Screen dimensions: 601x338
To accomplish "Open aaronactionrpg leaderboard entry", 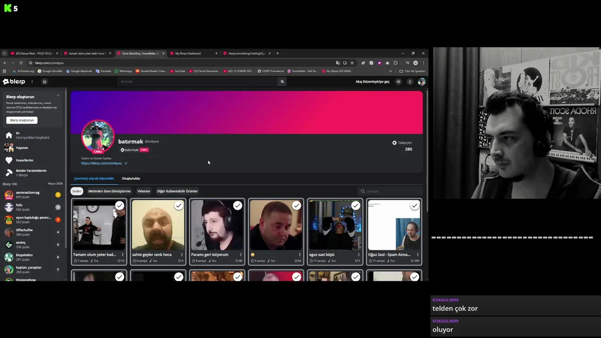I will pyautogui.click(x=33, y=194).
